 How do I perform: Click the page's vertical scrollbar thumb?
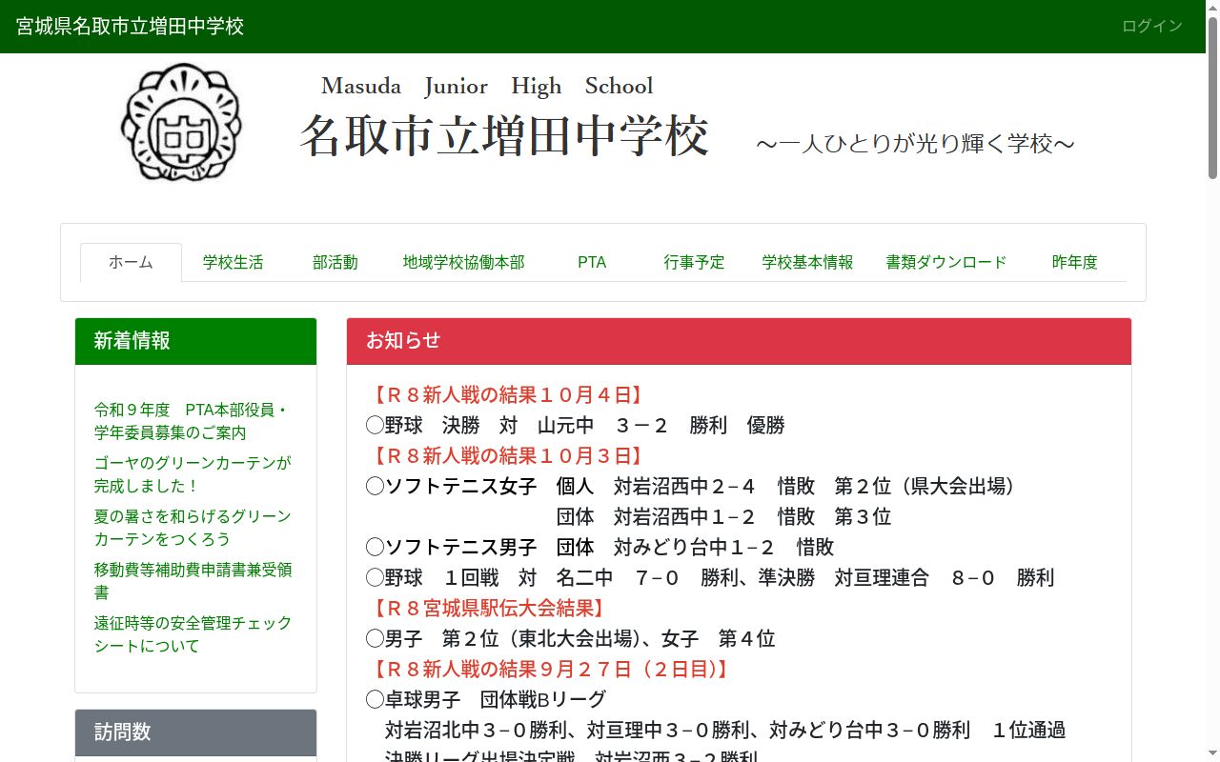(x=1212, y=97)
